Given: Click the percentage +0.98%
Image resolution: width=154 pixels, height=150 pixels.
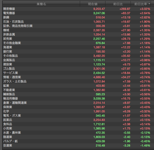Looking at the screenshot, I should (145, 60).
